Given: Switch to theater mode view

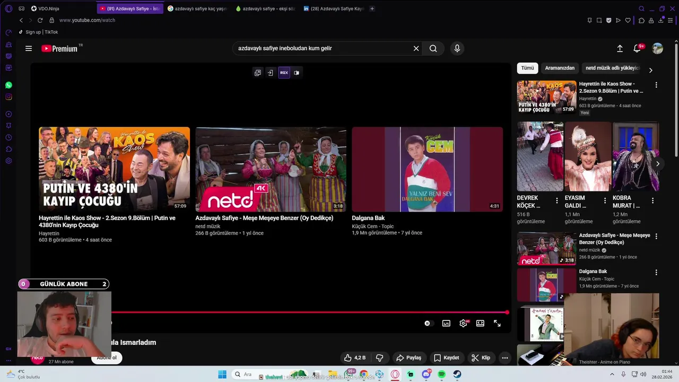Looking at the screenshot, I should (x=480, y=323).
